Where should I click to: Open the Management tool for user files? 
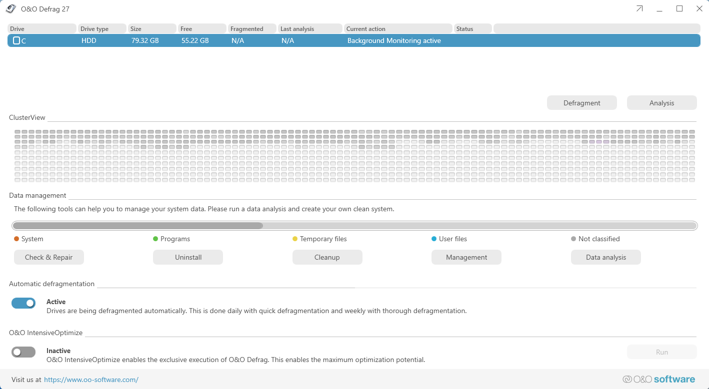pos(466,257)
